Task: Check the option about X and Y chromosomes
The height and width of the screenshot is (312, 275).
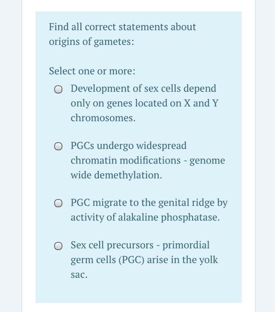Action: click(x=58, y=90)
